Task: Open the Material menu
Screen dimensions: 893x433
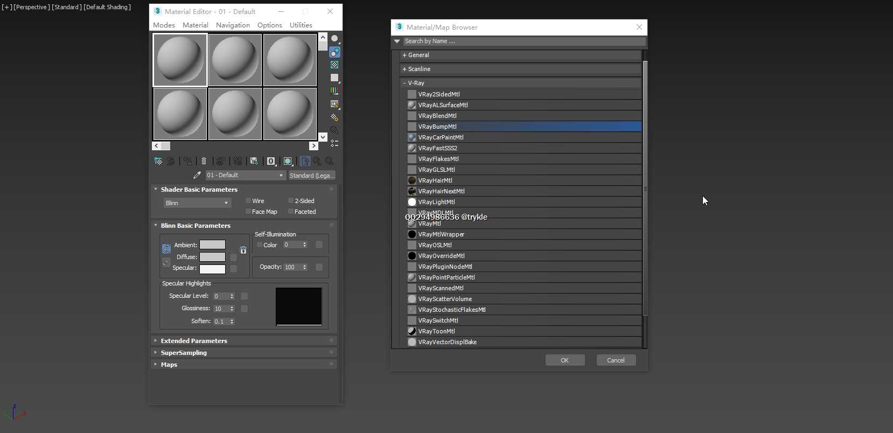Action: [x=196, y=25]
